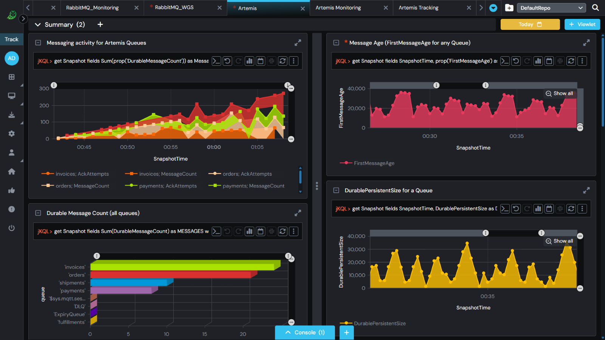Open chart type in Message Age viewlet

pyautogui.click(x=538, y=61)
